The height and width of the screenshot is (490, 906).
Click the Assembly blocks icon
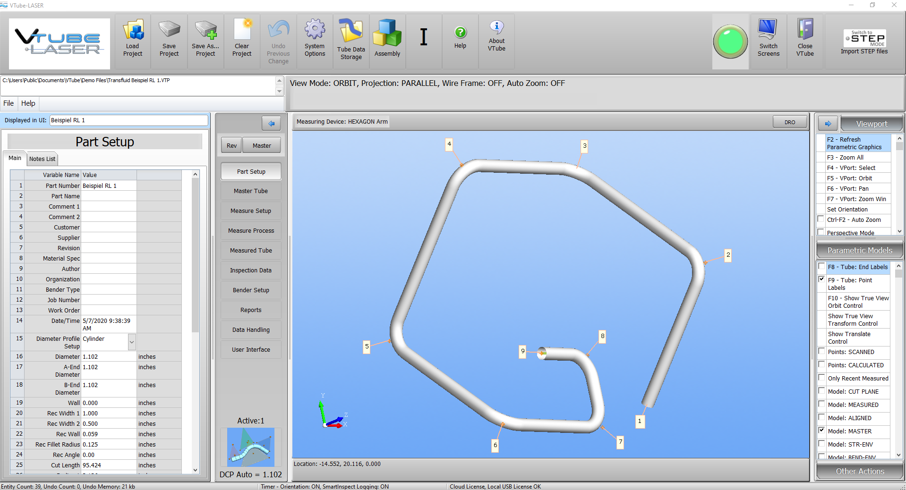click(387, 33)
